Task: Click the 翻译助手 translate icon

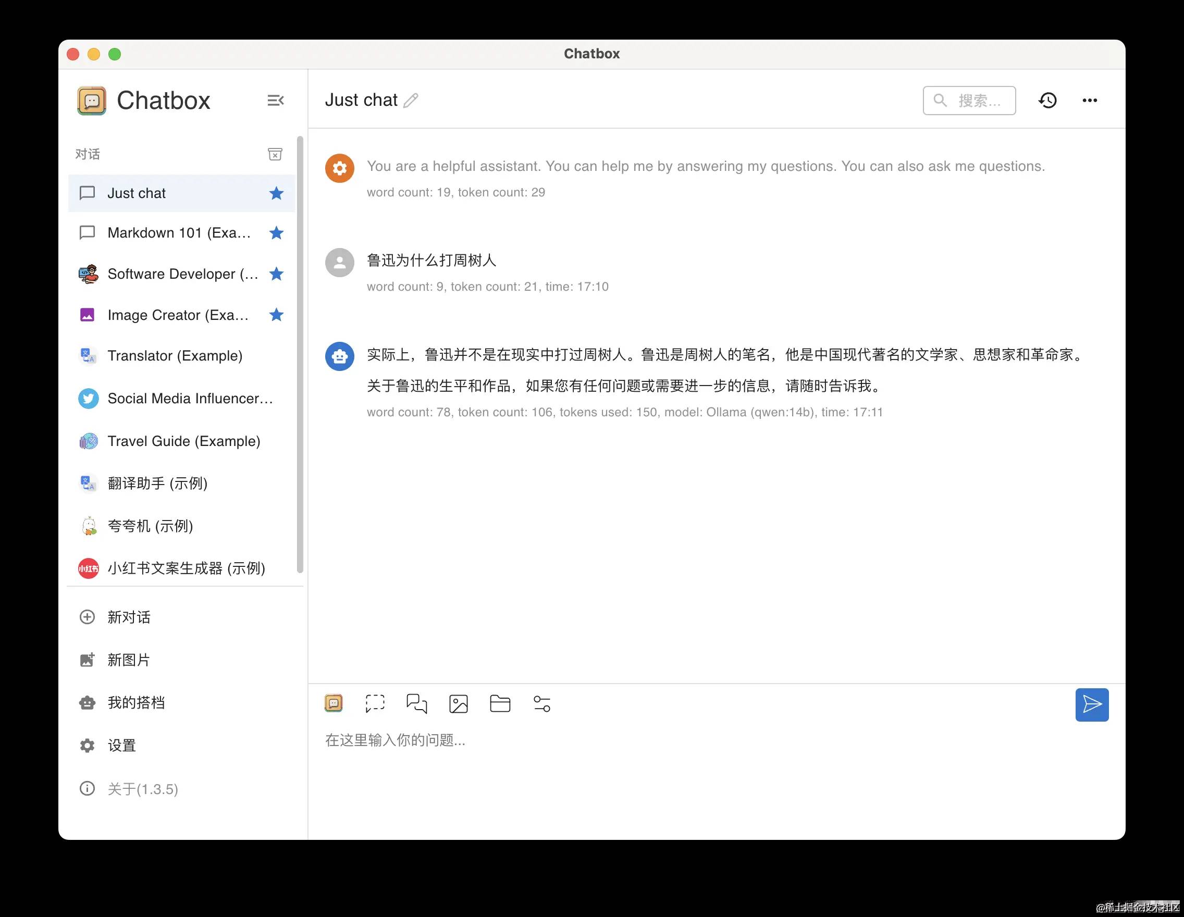Action: (x=89, y=483)
